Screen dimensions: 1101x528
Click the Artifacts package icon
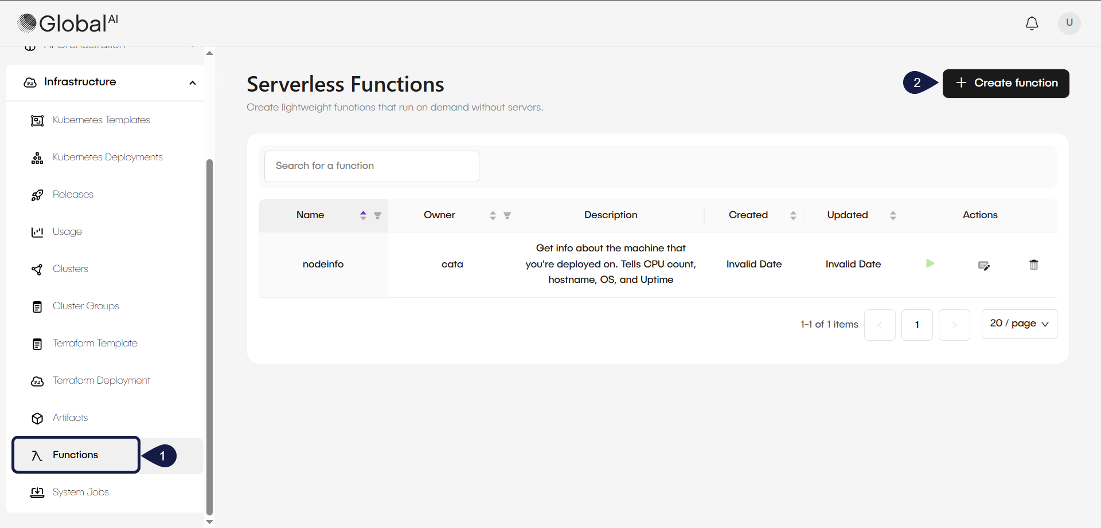[x=37, y=418]
